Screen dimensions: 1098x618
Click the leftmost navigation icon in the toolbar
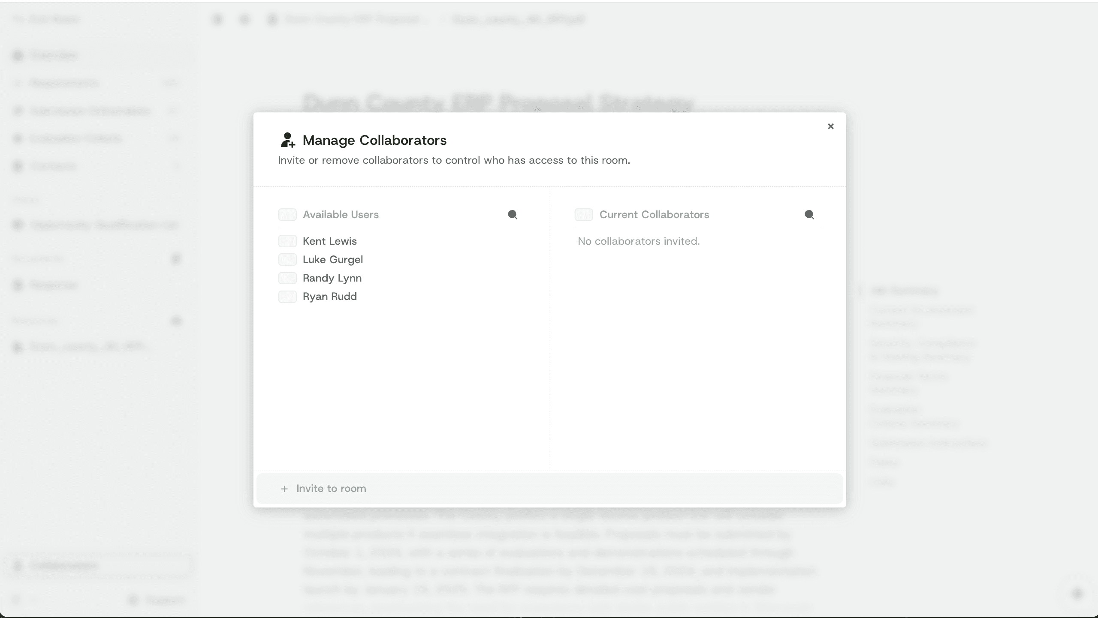217,19
